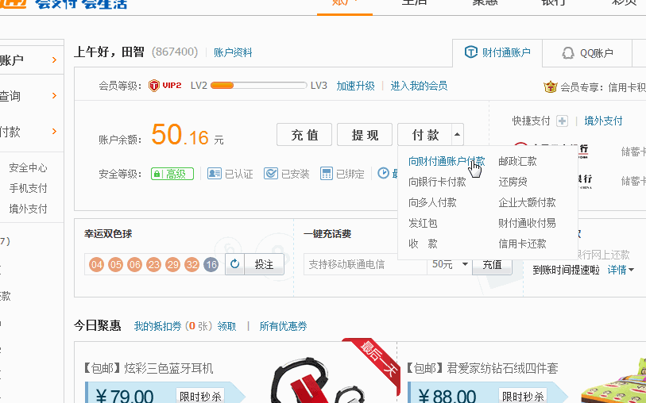The height and width of the screenshot is (403, 646).
Task: Expand the 账户 sidebar section
Action: [54, 60]
